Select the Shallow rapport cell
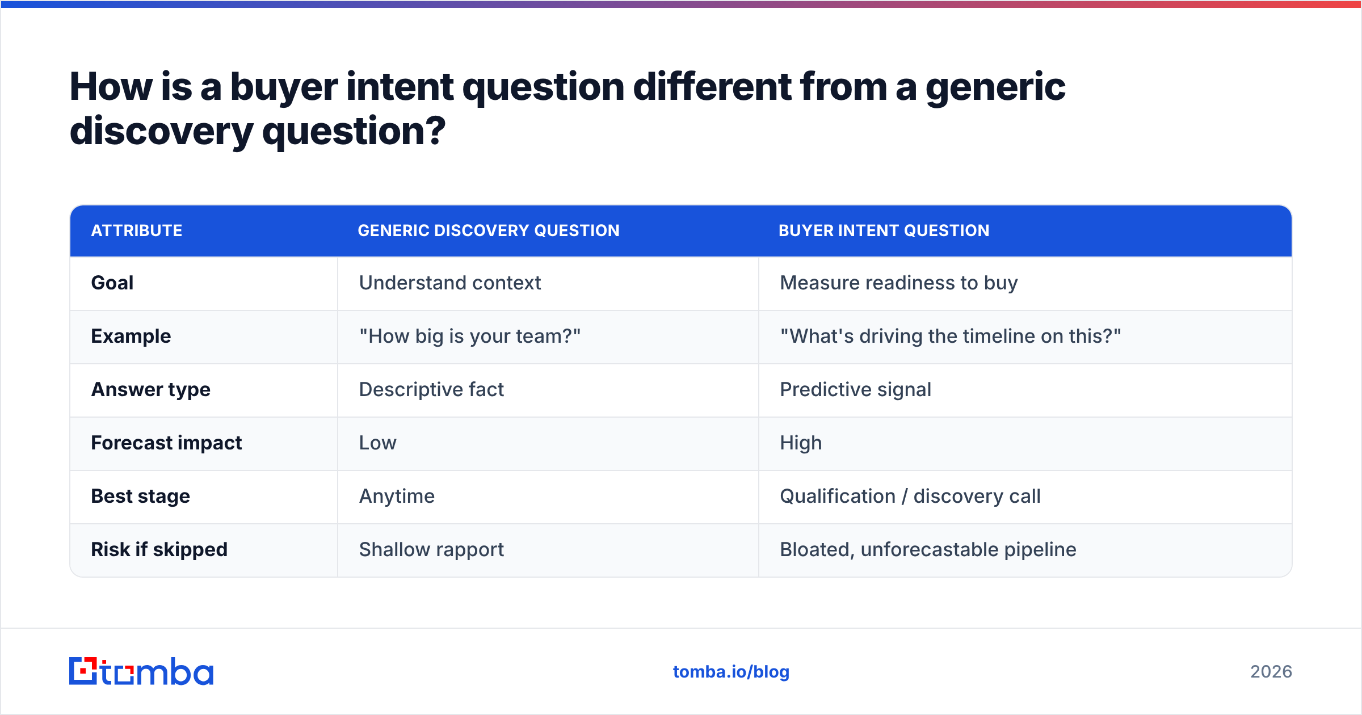The width and height of the screenshot is (1362, 715). pyautogui.click(x=548, y=550)
